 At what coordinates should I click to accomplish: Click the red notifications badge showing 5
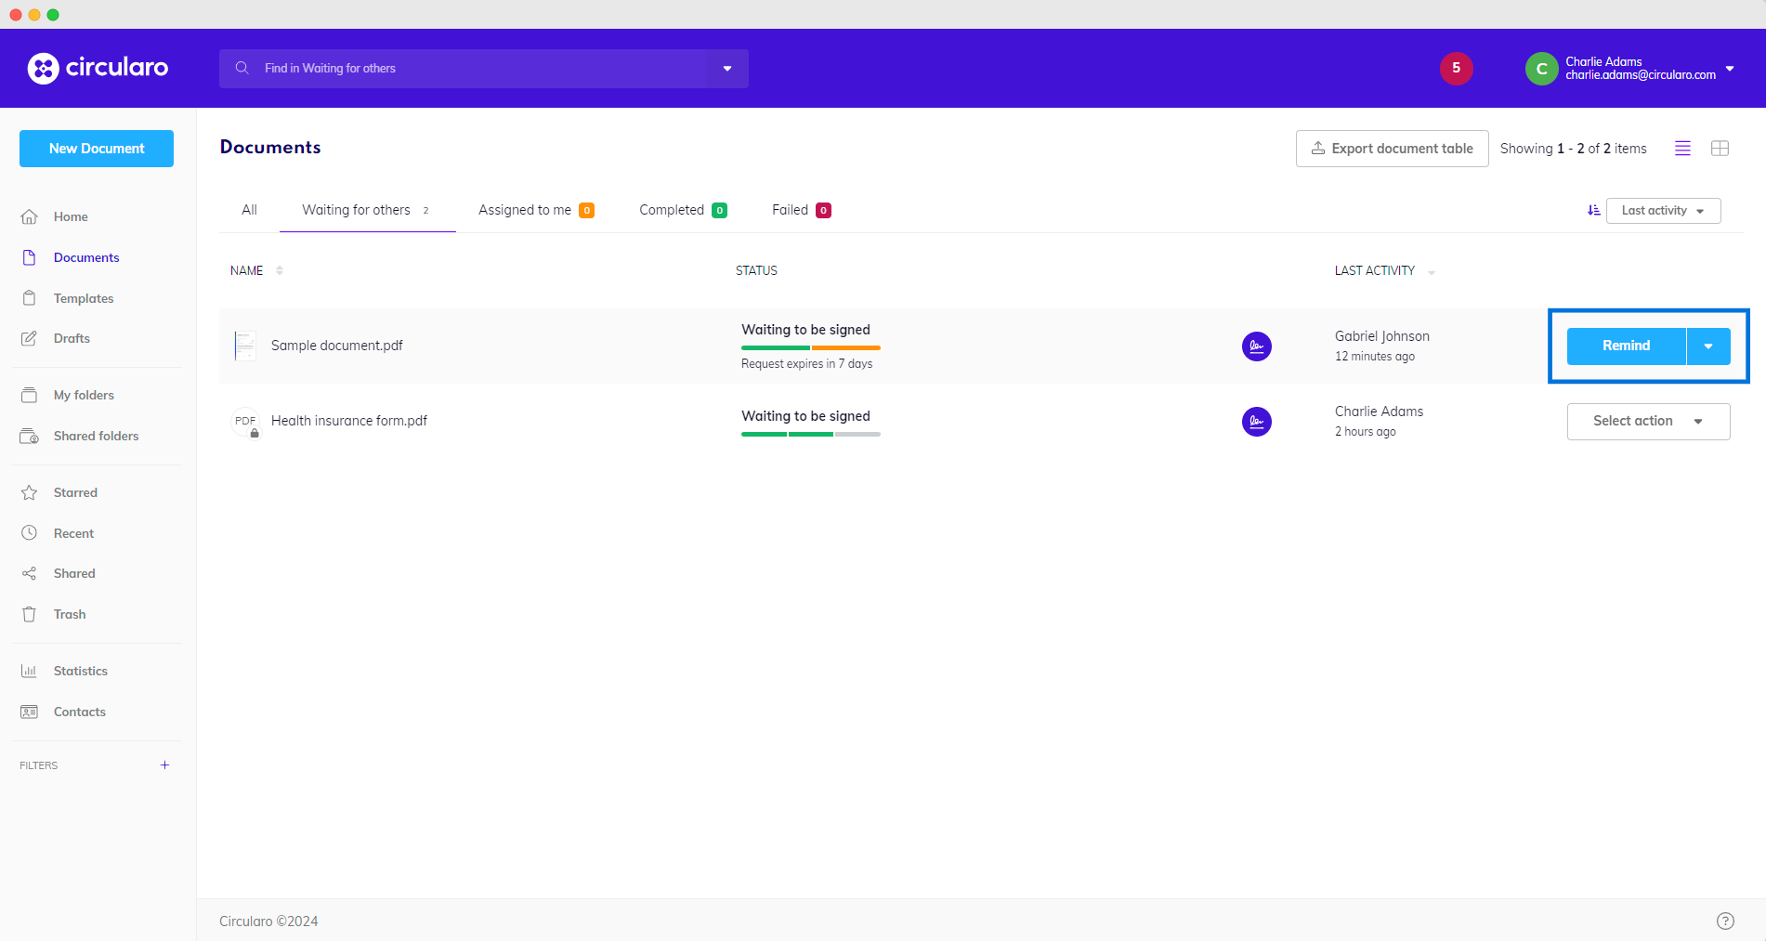(x=1456, y=68)
